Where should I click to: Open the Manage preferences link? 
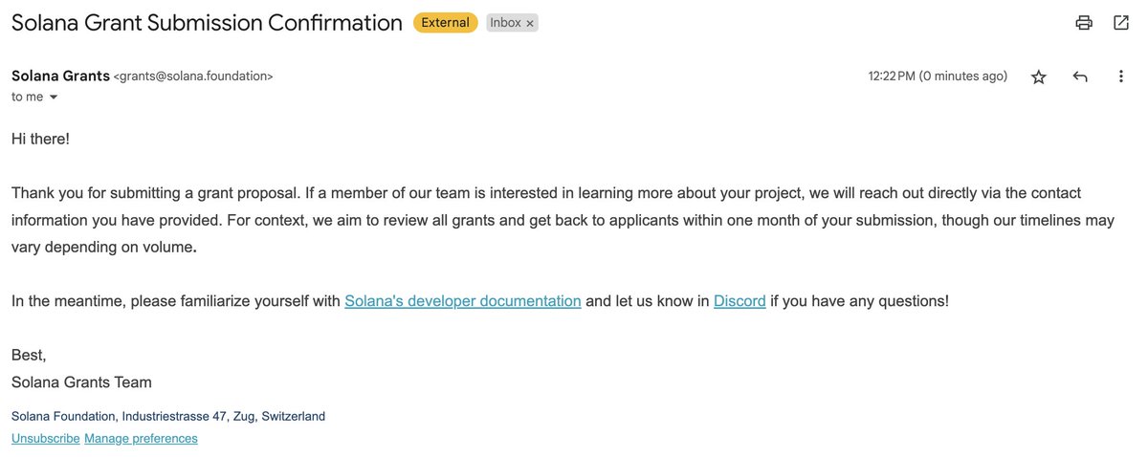click(x=141, y=439)
